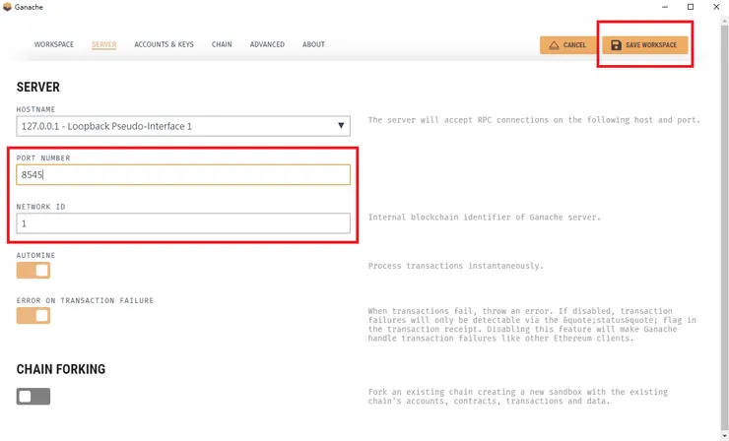Click the HOSTNAME label
This screenshot has width=729, height=441.
pyautogui.click(x=35, y=109)
